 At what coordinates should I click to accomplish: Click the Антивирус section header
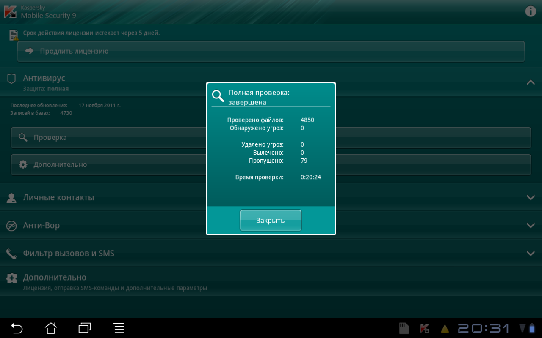click(271, 82)
